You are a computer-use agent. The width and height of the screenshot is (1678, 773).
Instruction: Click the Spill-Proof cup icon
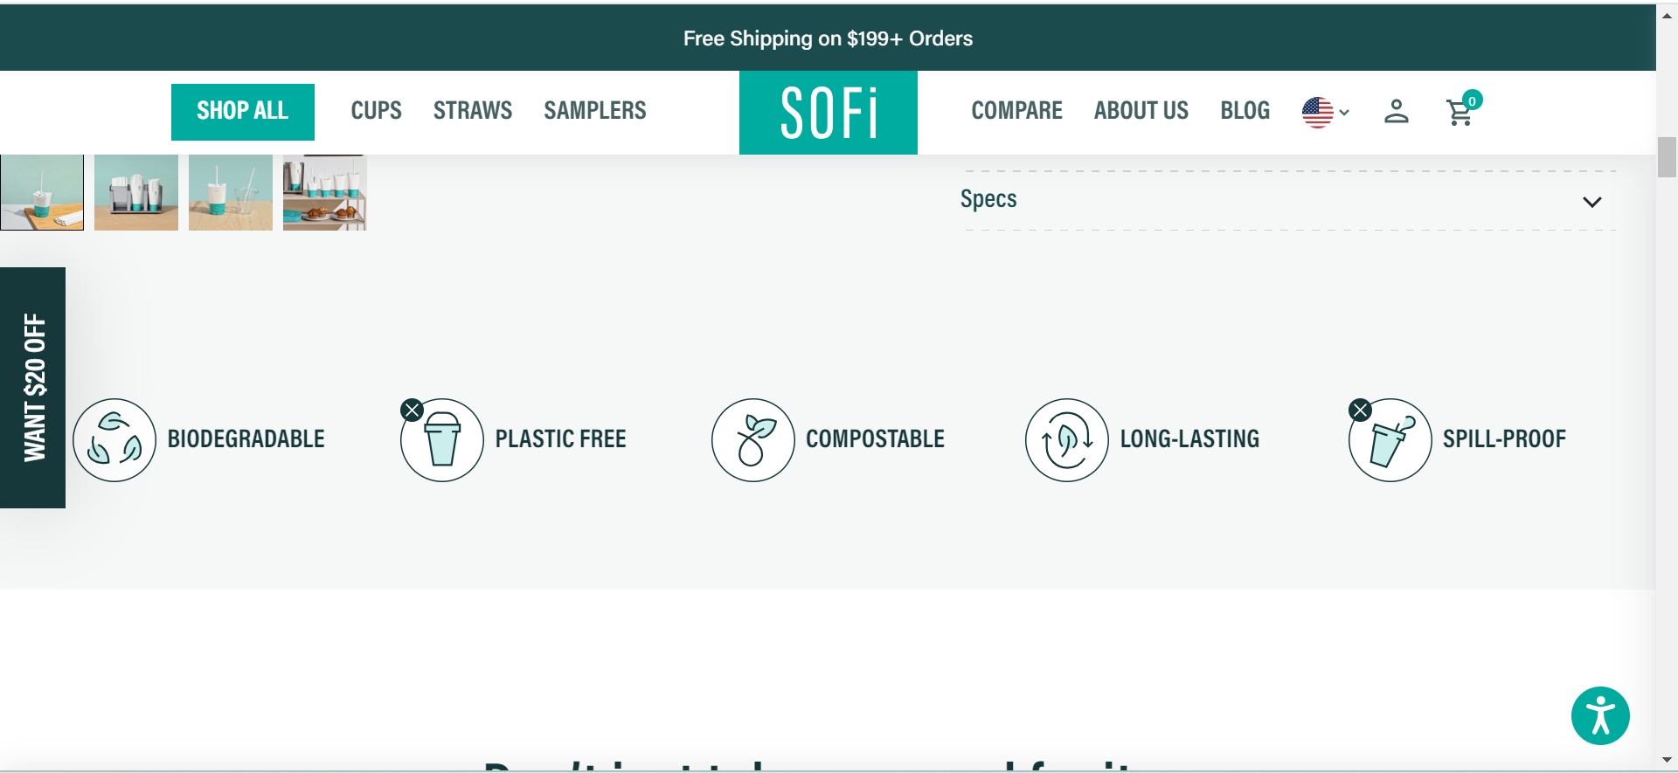coord(1390,440)
